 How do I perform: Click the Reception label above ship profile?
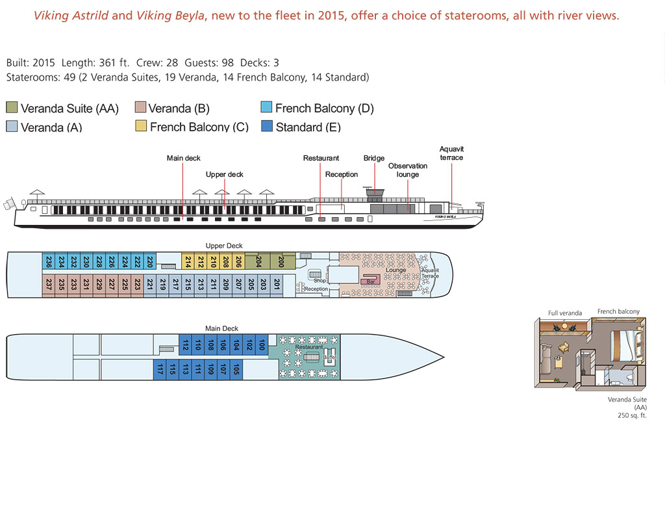342,174
